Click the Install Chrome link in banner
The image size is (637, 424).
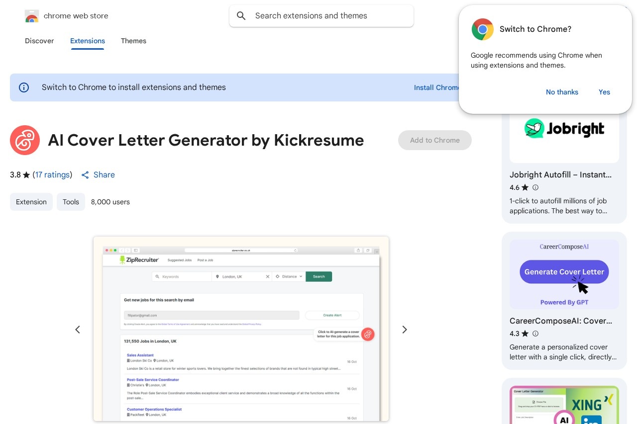click(436, 87)
